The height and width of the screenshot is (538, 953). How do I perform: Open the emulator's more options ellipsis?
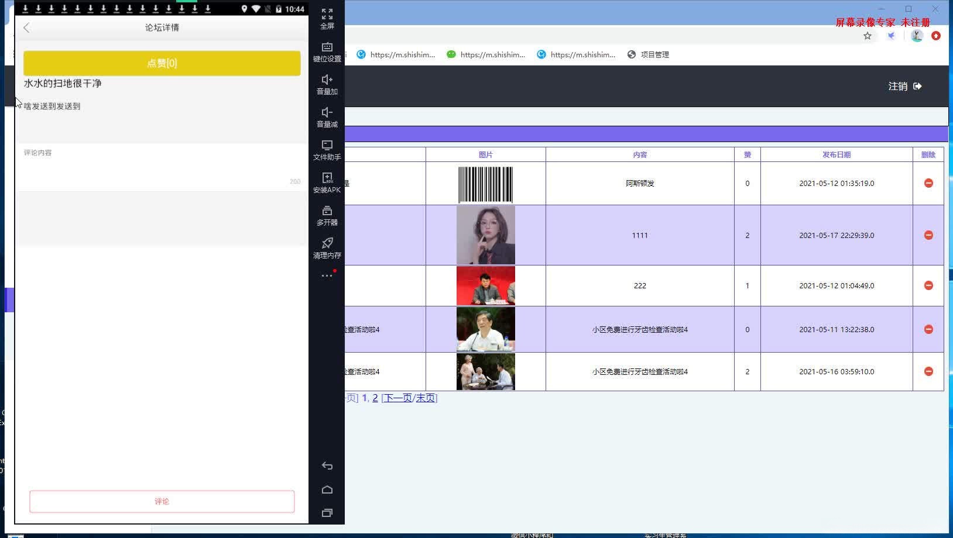point(327,275)
